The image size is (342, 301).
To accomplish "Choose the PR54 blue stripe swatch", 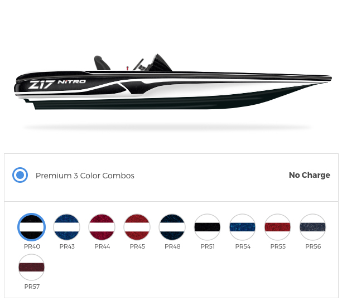I will coord(242,227).
